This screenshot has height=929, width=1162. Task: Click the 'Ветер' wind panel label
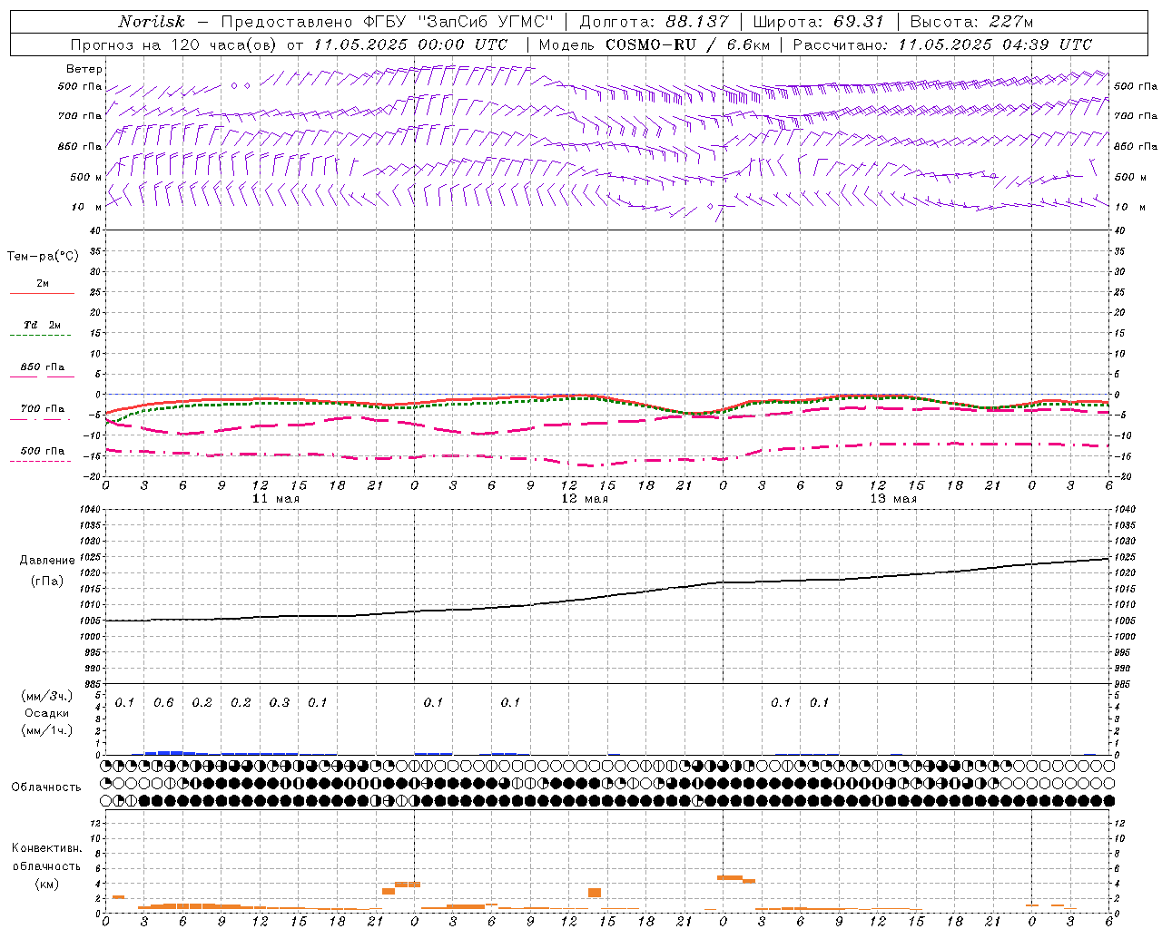84,69
